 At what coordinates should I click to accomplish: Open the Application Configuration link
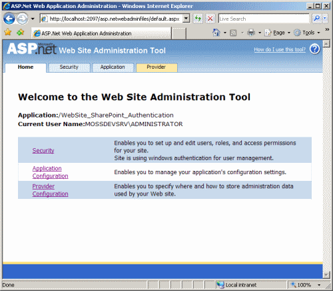(x=51, y=172)
